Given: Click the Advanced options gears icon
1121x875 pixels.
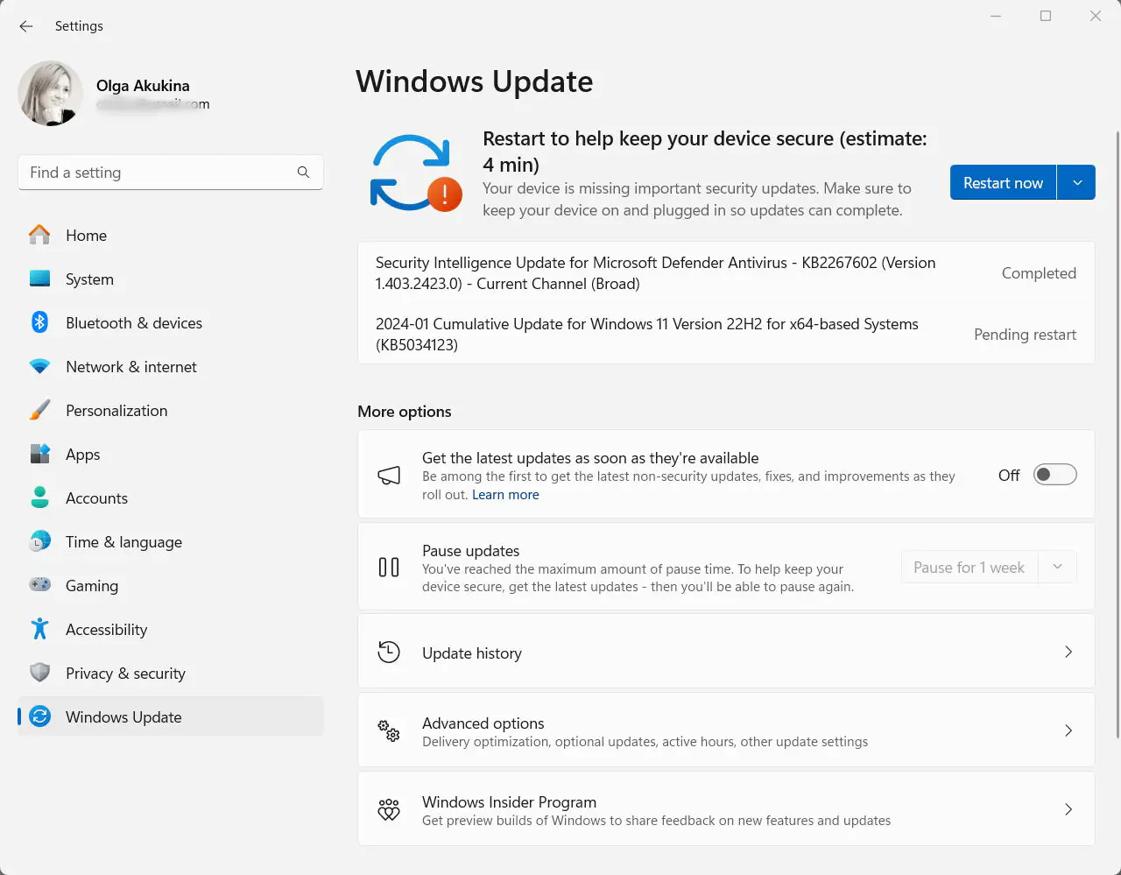Looking at the screenshot, I should [389, 730].
